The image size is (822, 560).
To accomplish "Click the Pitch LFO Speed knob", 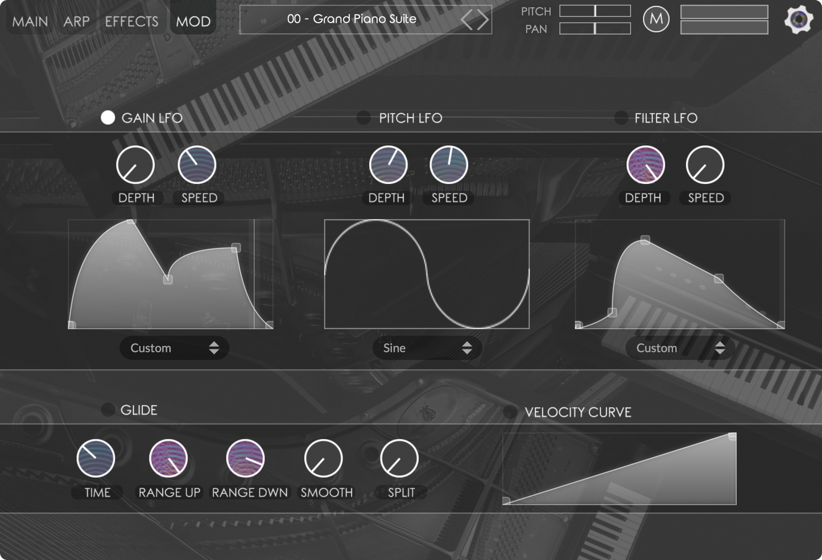I will [x=449, y=165].
